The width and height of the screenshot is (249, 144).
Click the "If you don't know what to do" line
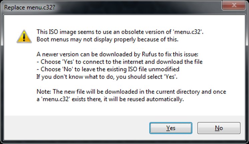107,77
